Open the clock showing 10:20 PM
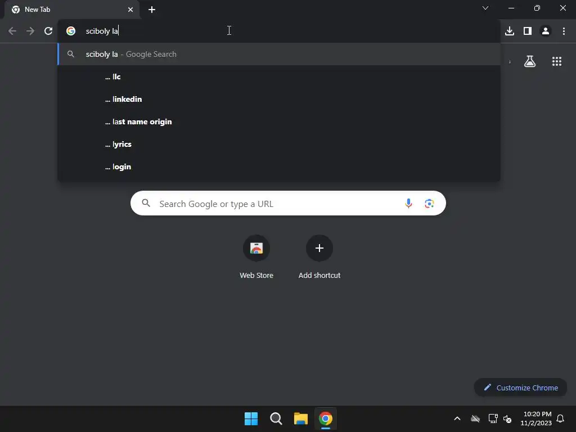The width and height of the screenshot is (576, 432). 536,418
